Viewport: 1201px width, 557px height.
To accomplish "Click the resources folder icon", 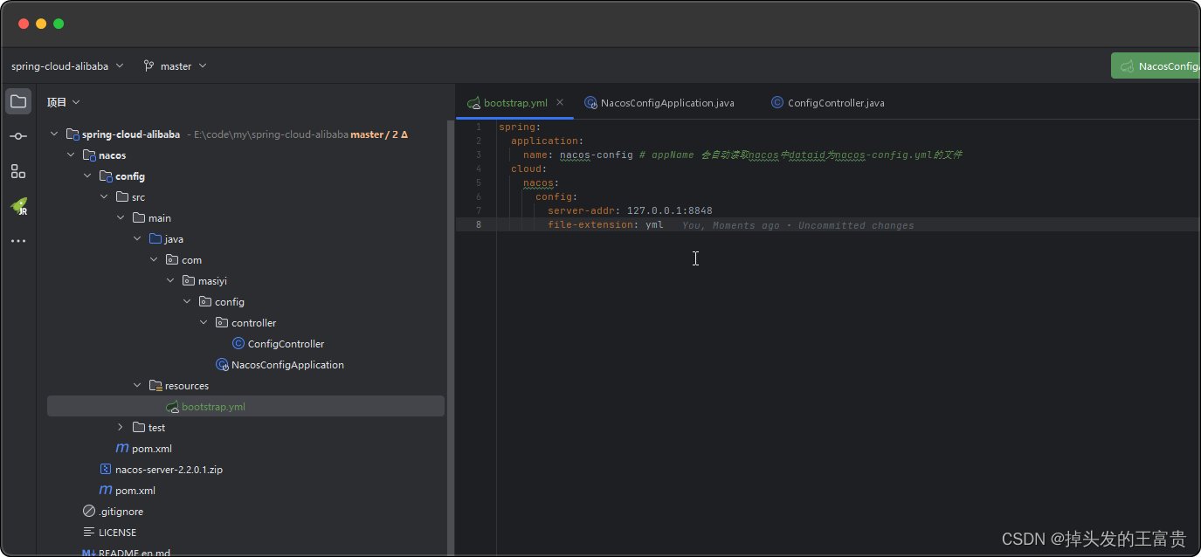I will tap(155, 385).
